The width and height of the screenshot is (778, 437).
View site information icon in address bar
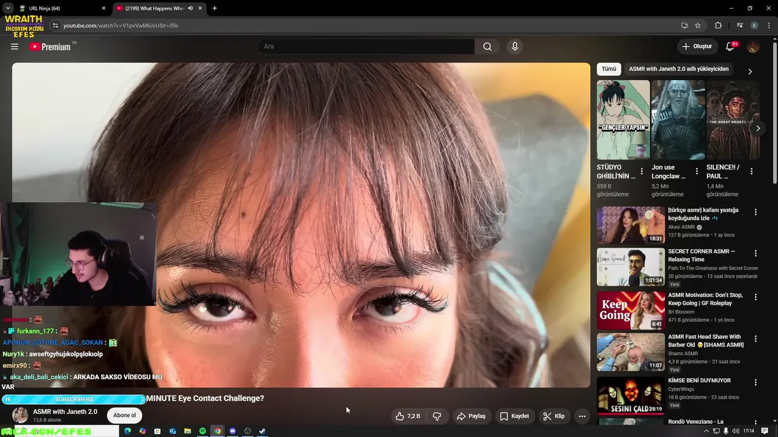click(55, 25)
